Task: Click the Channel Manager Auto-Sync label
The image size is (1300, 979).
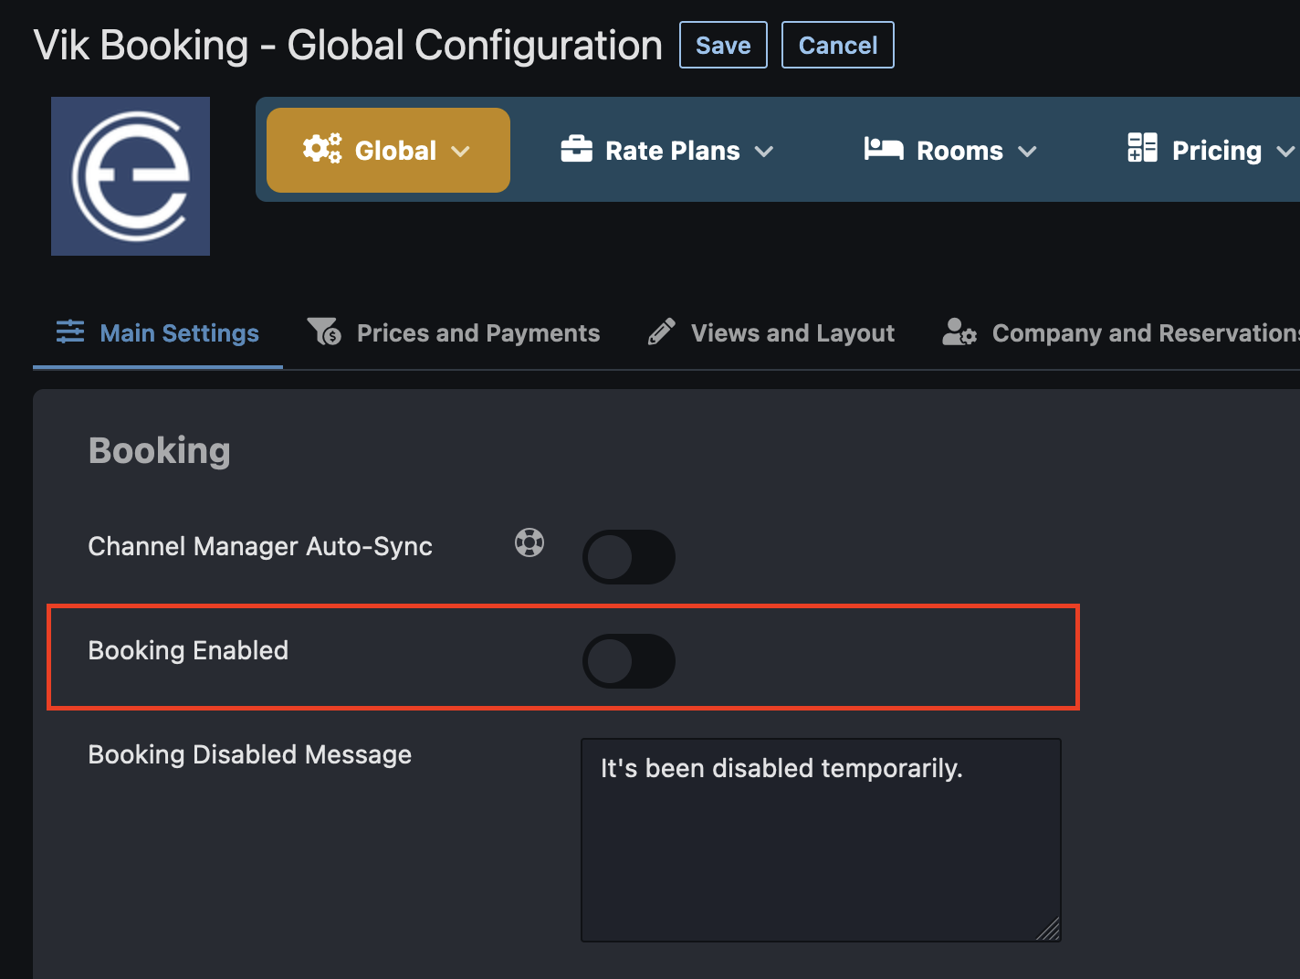Action: tap(260, 546)
